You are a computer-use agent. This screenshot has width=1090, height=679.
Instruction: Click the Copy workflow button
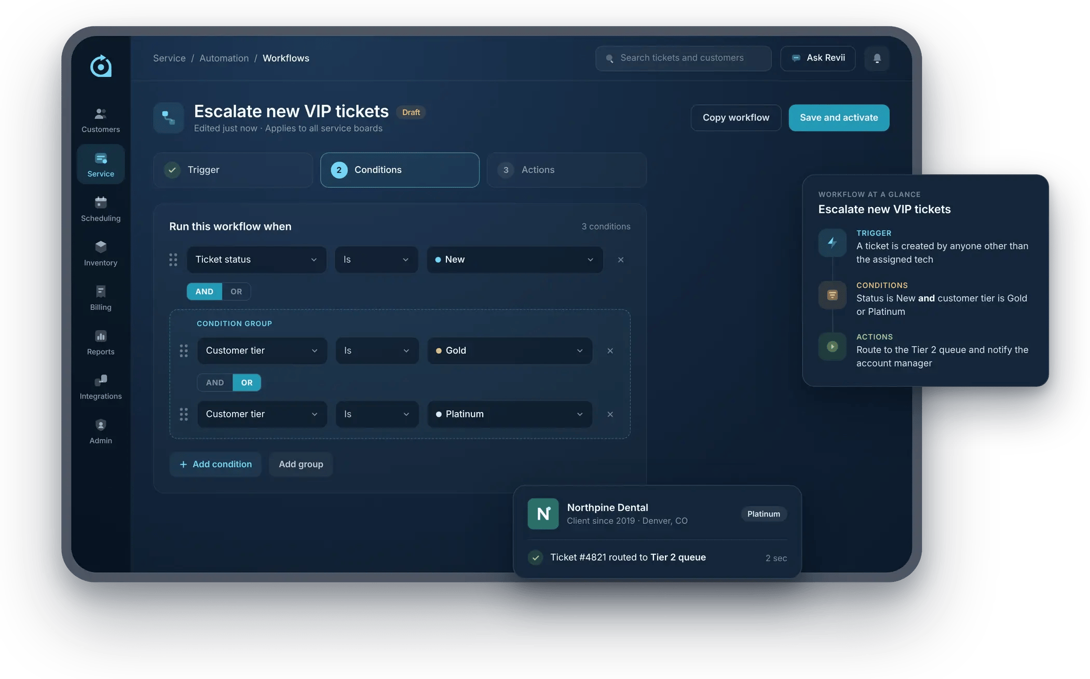736,118
